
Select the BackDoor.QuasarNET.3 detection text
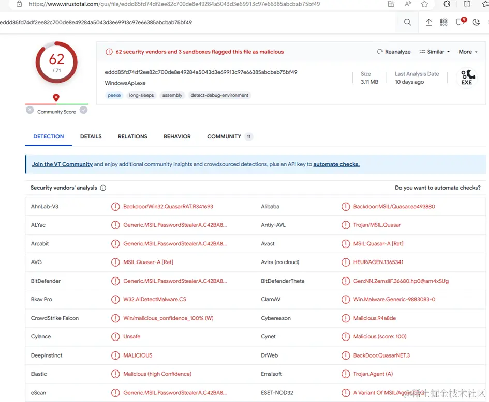point(381,355)
